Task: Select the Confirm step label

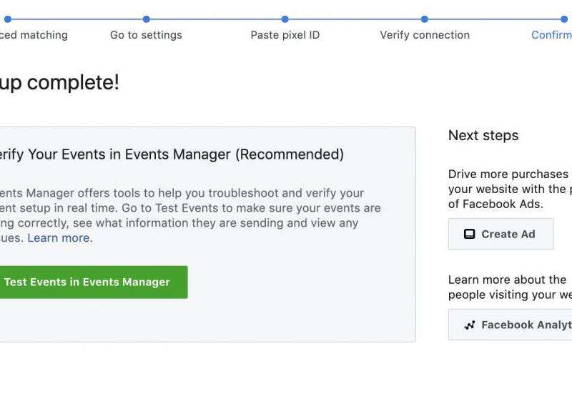Action: coord(551,35)
